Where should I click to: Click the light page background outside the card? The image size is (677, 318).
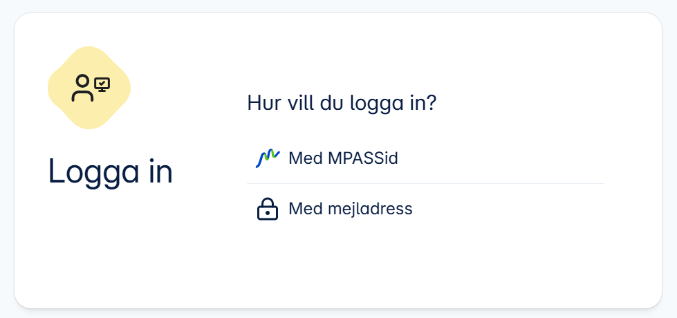coord(339,5)
